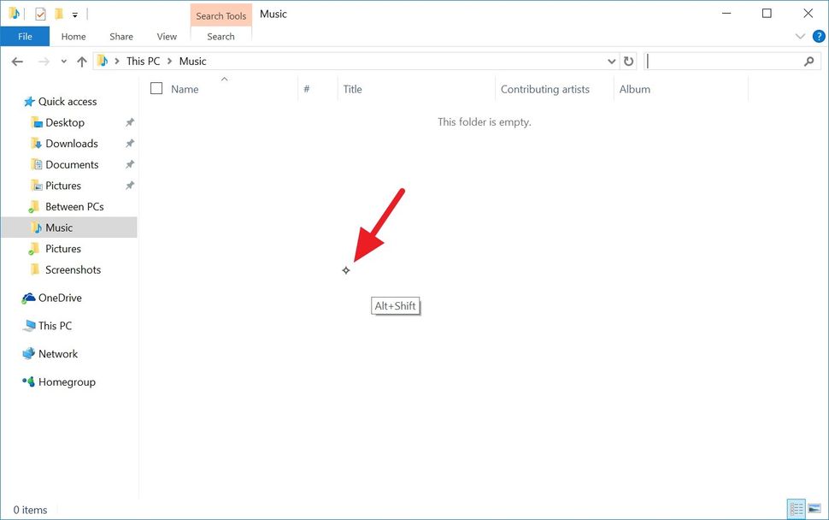Image resolution: width=829 pixels, height=520 pixels.
Task: Switch to Details view via status bar icon
Action: [797, 509]
